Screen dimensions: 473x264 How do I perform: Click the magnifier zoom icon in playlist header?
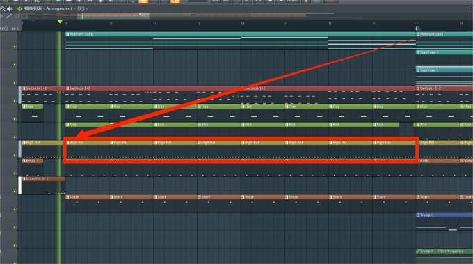coord(2,9)
